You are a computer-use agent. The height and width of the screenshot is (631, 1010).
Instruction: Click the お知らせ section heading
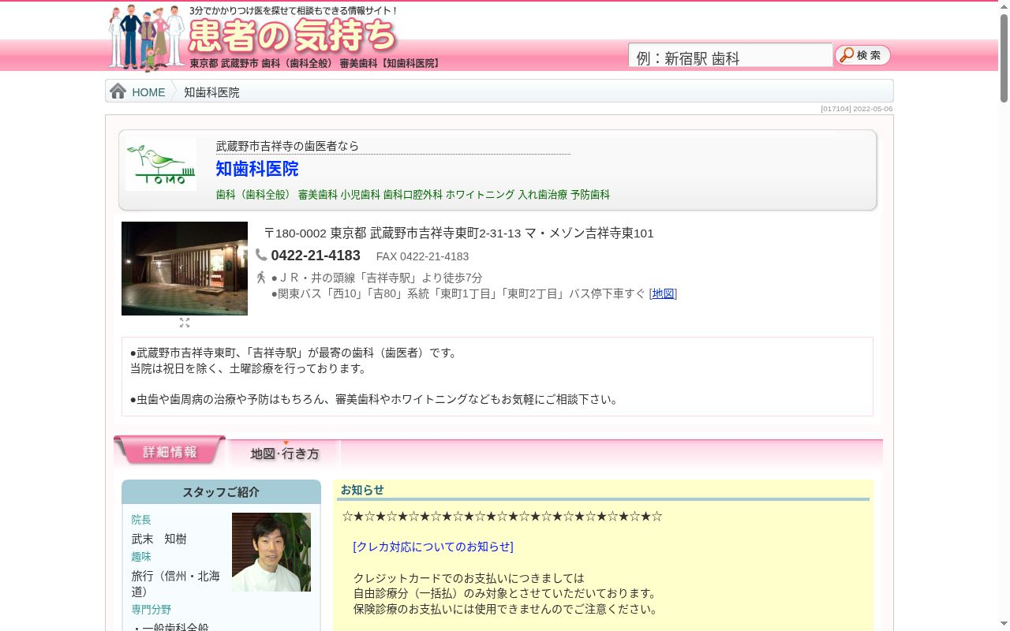pyautogui.click(x=362, y=490)
